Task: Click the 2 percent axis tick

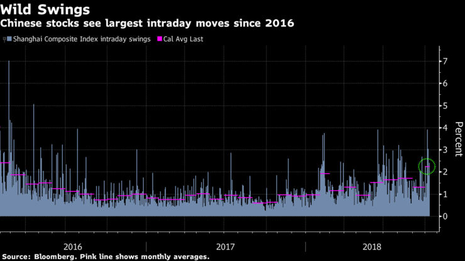Action: click(x=445, y=172)
